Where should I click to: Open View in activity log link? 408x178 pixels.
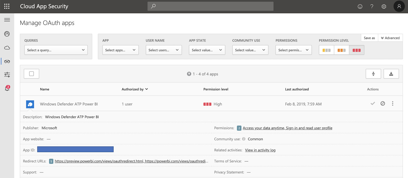(x=260, y=150)
